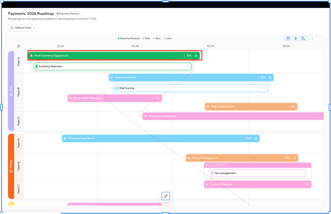Click the Web group's Team B label

(x=19, y=92)
